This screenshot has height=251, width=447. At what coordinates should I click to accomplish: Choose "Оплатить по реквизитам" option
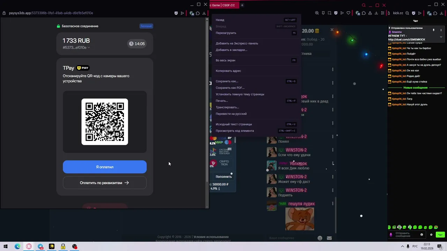tap(105, 183)
